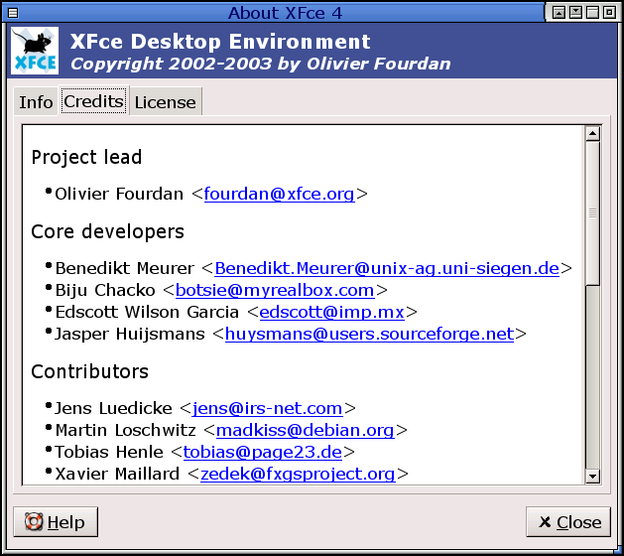Open the window menu icon in title bar

pyautogui.click(x=13, y=13)
